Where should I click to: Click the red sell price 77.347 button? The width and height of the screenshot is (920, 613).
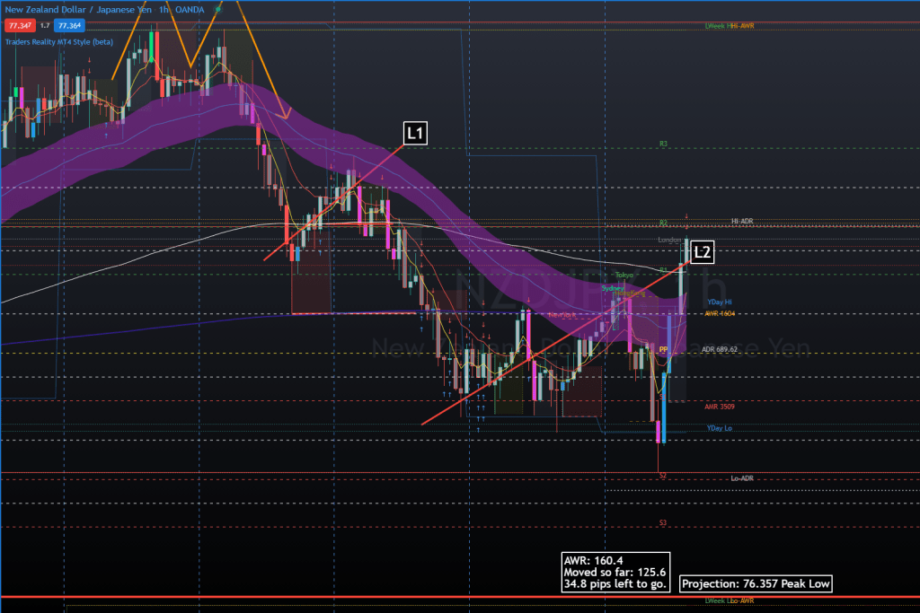19,26
